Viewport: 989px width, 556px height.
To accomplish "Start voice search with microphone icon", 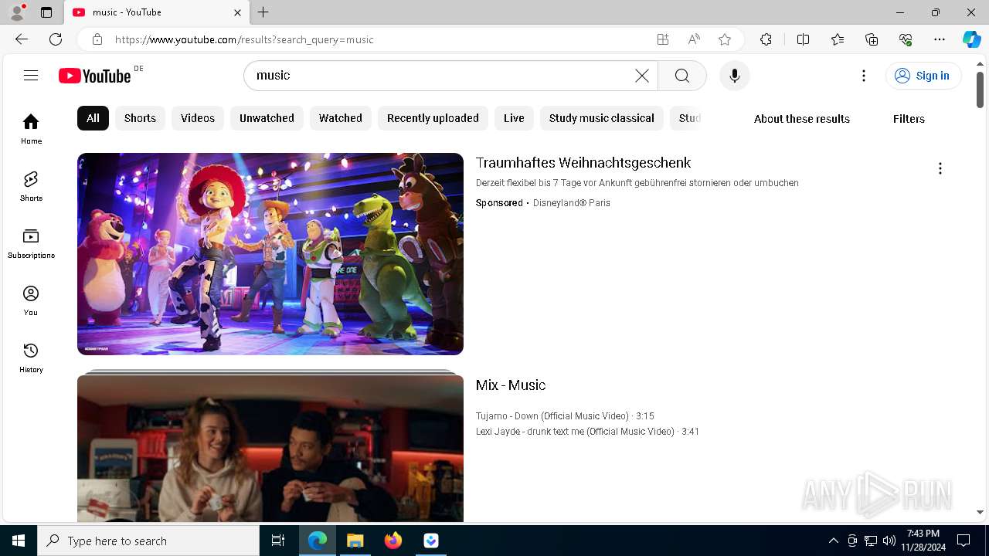I will tap(735, 76).
